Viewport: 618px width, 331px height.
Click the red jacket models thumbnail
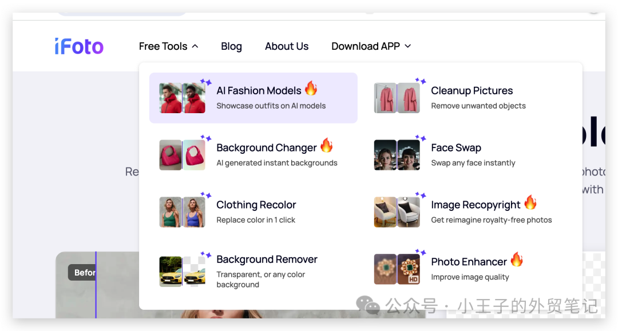click(182, 98)
